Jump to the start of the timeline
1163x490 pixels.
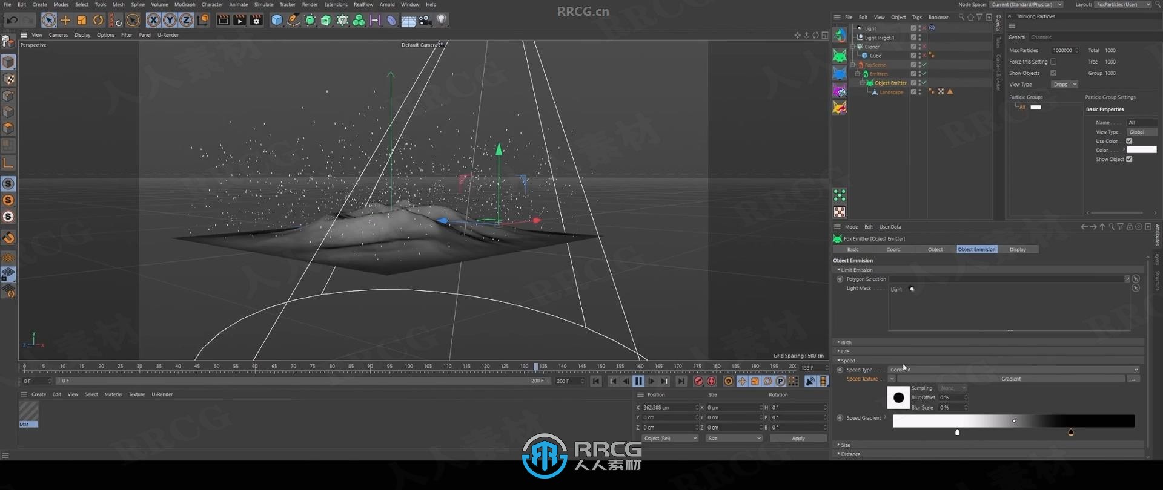tap(596, 381)
